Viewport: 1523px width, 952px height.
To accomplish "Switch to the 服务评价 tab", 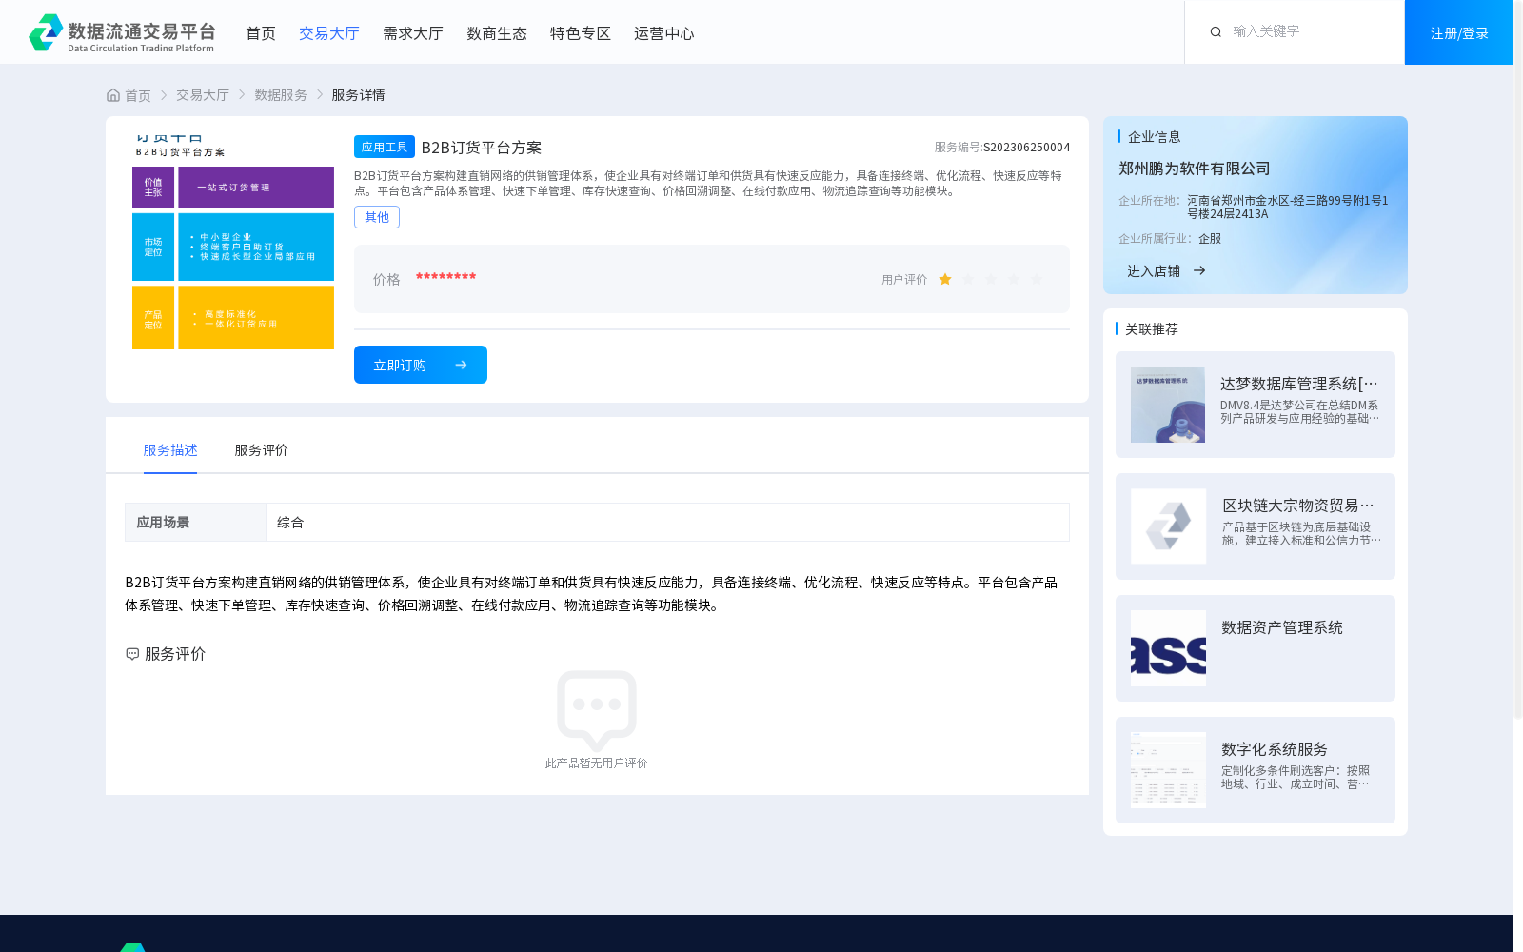I will [262, 450].
